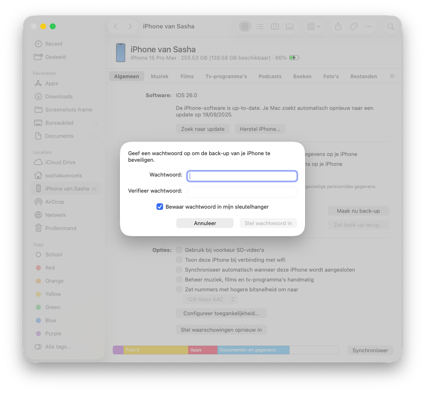Uncheck Bewaar wachtwoord in mijn sleutelhanger
This screenshot has height=393, width=425.
(x=160, y=207)
